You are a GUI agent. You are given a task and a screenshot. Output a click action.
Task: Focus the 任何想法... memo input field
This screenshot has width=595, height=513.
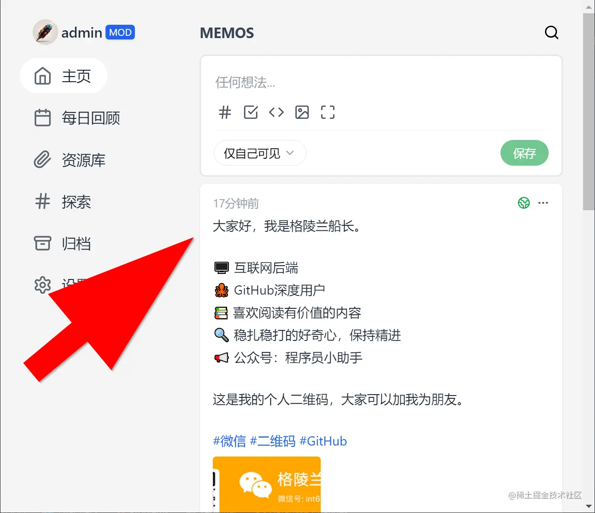pos(381,83)
